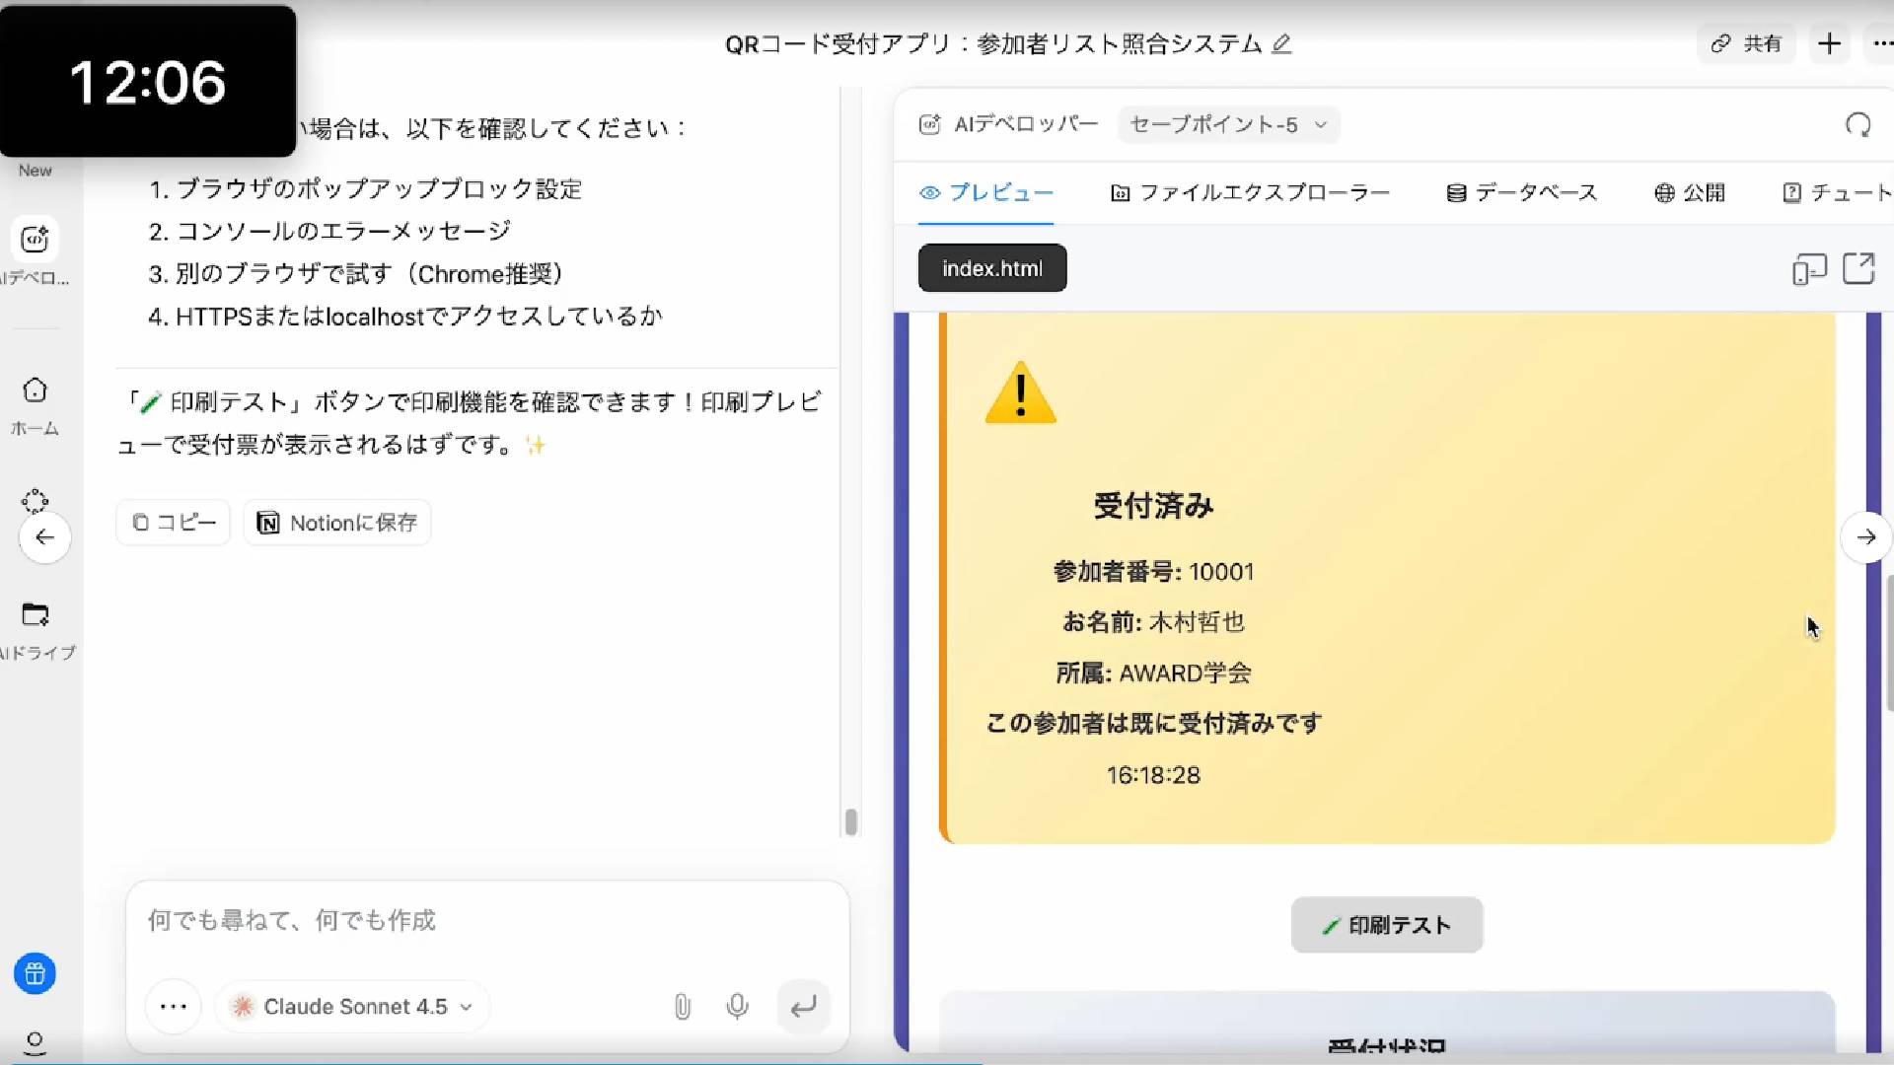This screenshot has width=1894, height=1065.
Task: Click the send message arrow icon
Action: click(x=803, y=1007)
